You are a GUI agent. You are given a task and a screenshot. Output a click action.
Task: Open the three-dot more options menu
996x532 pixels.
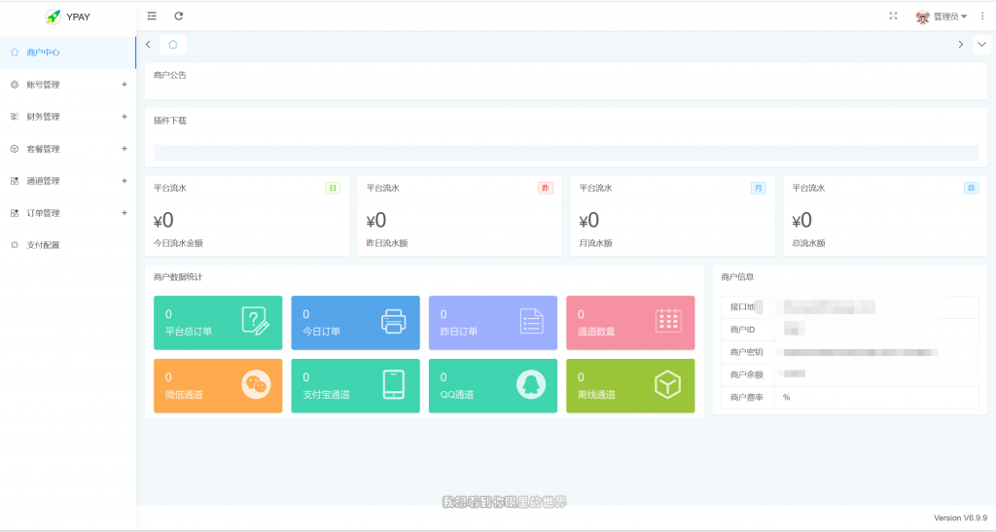coord(982,16)
